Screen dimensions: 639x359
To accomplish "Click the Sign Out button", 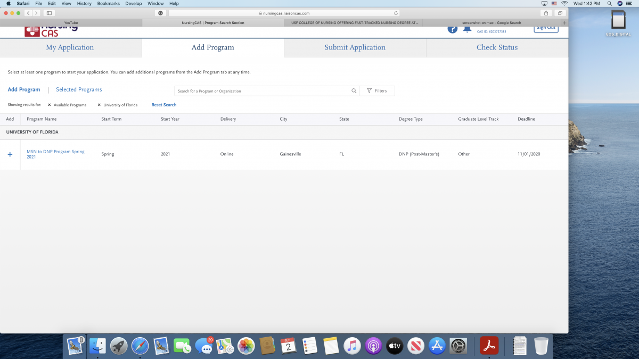I will 546,28.
